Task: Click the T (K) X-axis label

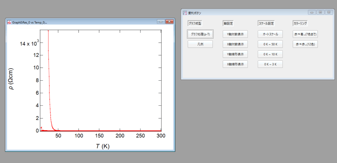Action: point(103,146)
